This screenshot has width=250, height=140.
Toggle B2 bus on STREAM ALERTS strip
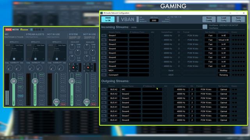coord(42,91)
